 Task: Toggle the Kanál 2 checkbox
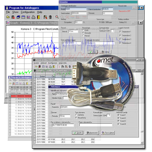pos(119,118)
